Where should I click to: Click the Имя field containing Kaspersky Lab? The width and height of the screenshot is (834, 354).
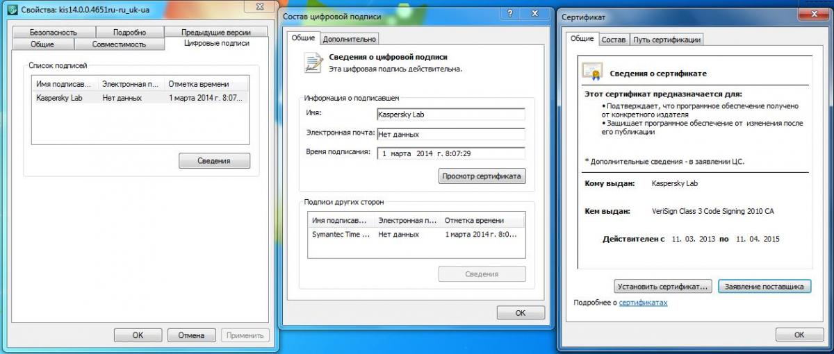(450, 115)
